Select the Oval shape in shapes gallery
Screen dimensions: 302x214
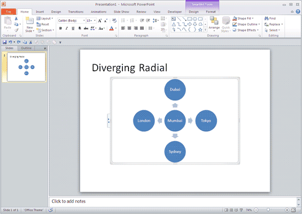(x=195, y=19)
